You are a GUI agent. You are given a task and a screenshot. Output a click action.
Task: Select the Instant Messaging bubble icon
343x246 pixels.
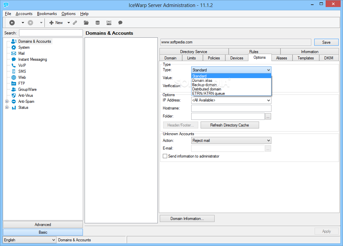pos(14,59)
